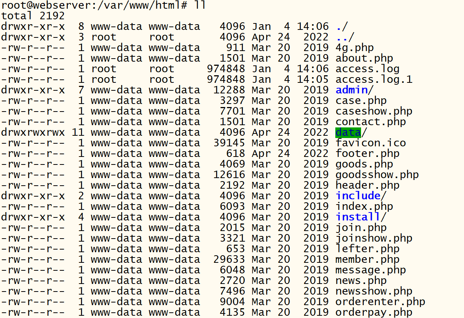Select the size 3297 of case.php
This screenshot has height=318, width=464.
click(232, 101)
